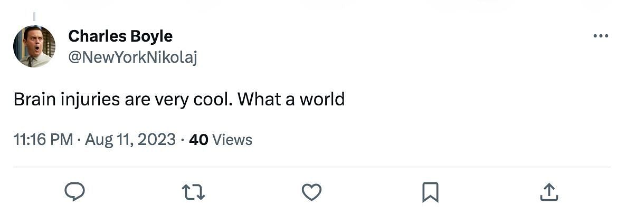This screenshot has width=626, height=215.
Task: Visit the @NewYorkNikolaj handle link
Action: (x=132, y=56)
